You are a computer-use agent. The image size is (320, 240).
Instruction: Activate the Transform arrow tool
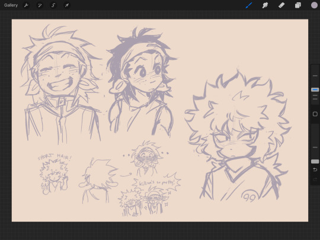pyautogui.click(x=67, y=5)
